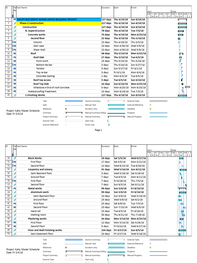Click pin icon beside Floor and Wall Finishing works
The image size is (197, 263).
tap(15, 230)
